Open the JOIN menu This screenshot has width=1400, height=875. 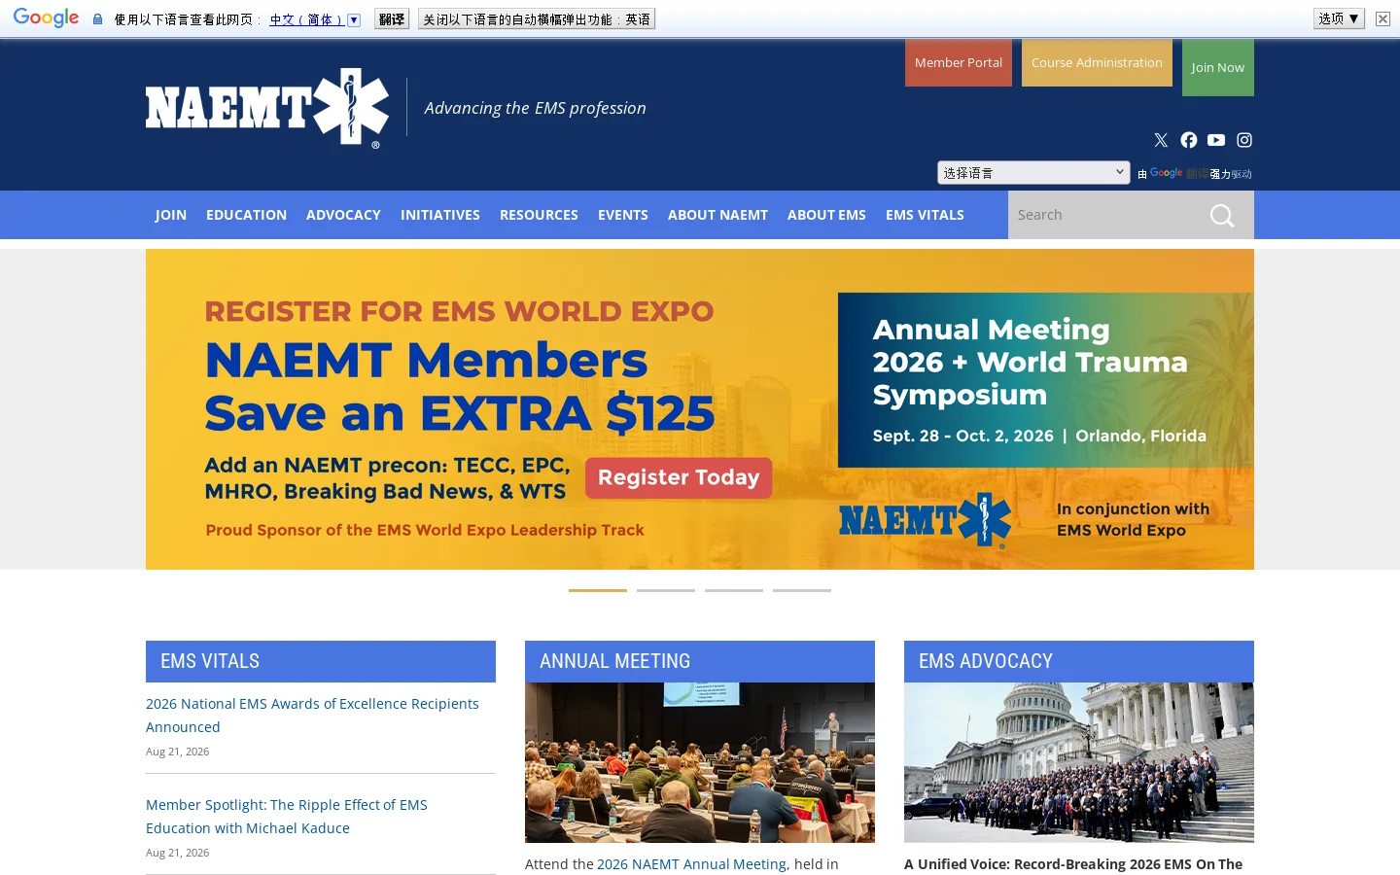coord(171,215)
